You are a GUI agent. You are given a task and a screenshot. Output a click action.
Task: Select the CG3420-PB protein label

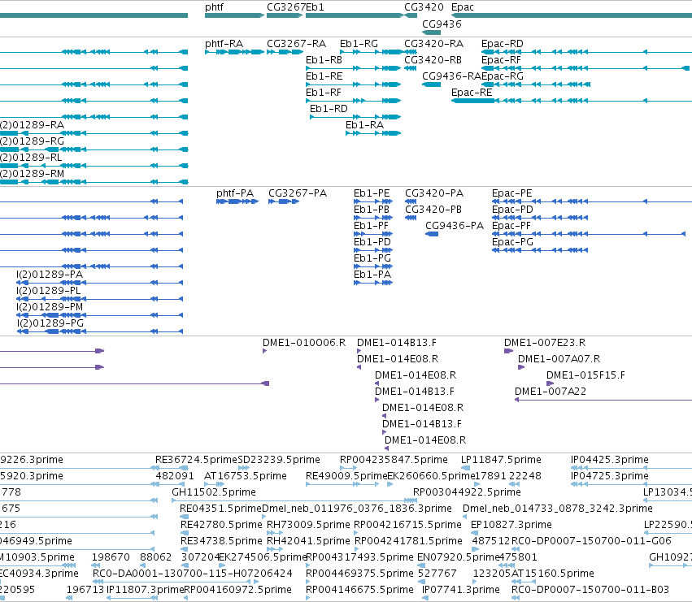tap(433, 210)
